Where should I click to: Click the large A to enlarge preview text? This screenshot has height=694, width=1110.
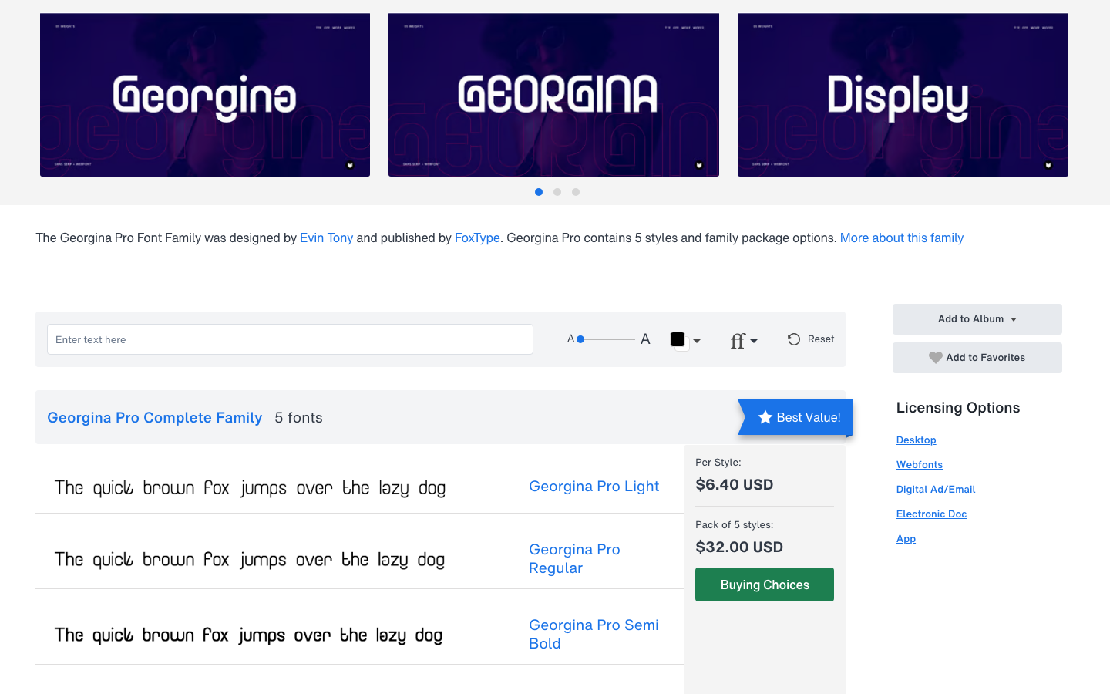(645, 339)
